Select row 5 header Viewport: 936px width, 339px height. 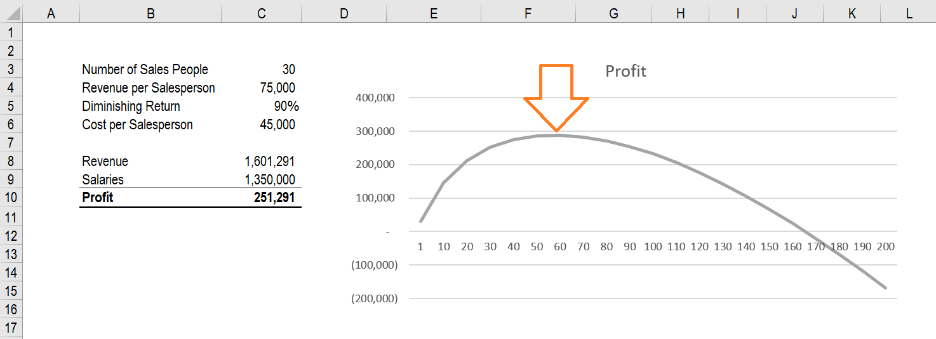11,105
